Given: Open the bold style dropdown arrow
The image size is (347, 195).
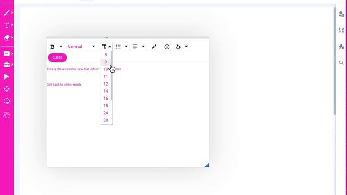Looking at the screenshot, I should (x=61, y=47).
